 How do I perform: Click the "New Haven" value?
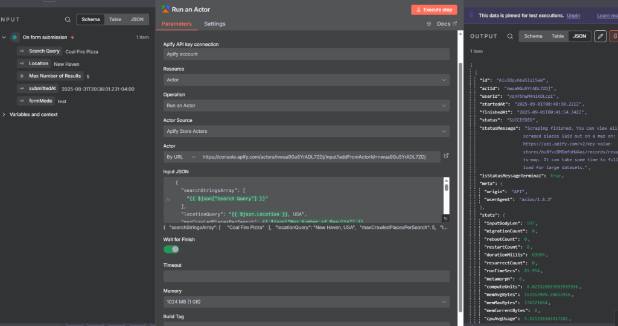[x=66, y=64]
